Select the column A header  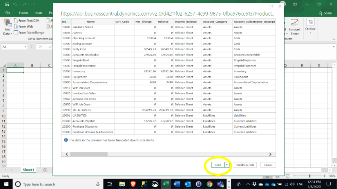pos(15,65)
